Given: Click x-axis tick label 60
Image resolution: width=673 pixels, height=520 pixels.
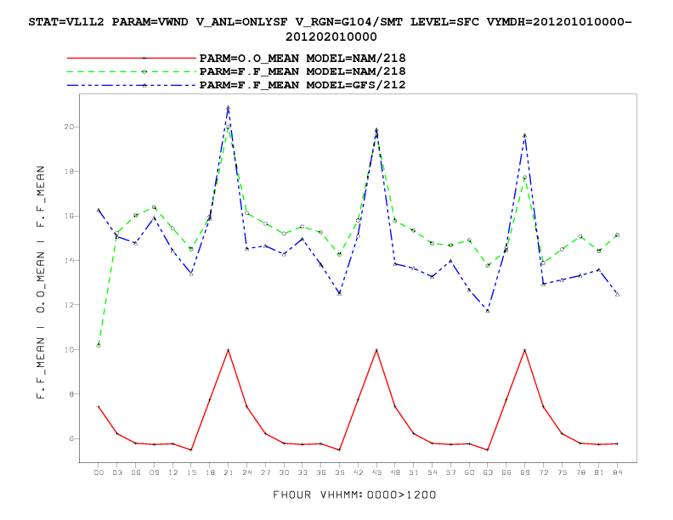Looking at the screenshot, I should pyautogui.click(x=470, y=472).
